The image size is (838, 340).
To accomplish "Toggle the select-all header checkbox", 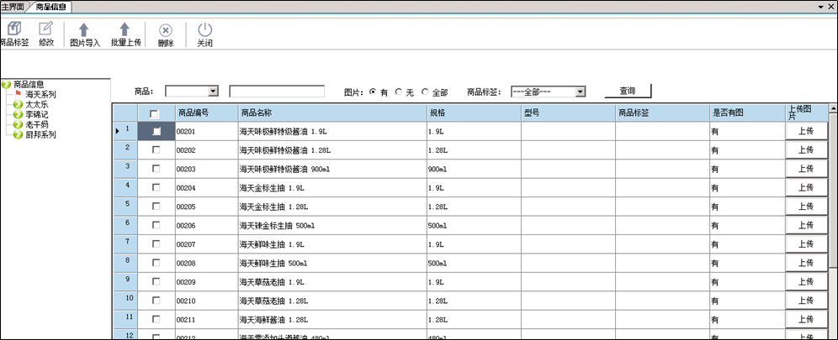I will [155, 113].
